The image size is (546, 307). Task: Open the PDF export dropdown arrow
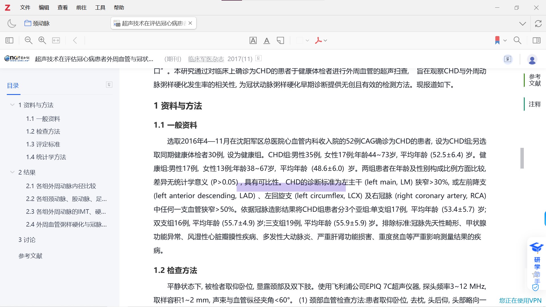(x=326, y=41)
